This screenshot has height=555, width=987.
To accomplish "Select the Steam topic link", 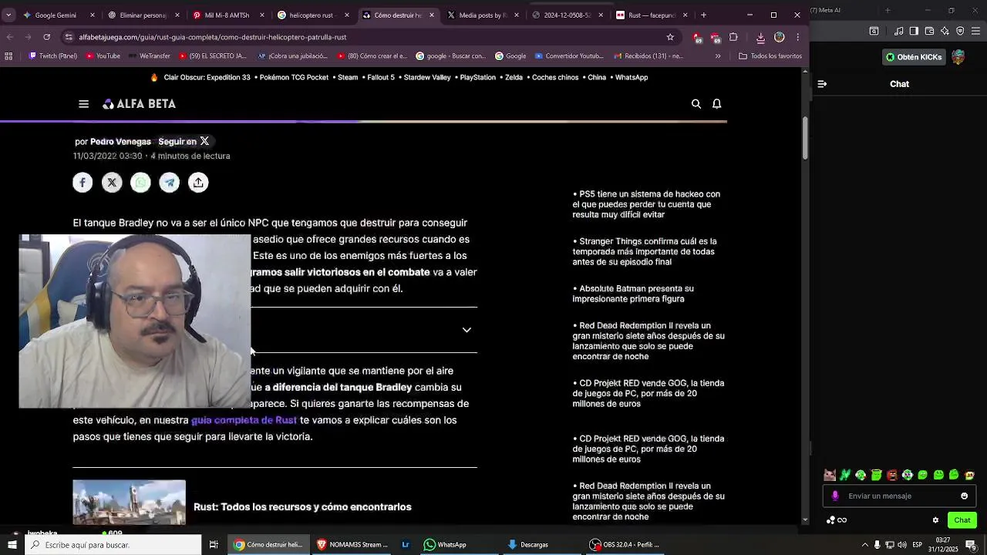I will [x=348, y=78].
